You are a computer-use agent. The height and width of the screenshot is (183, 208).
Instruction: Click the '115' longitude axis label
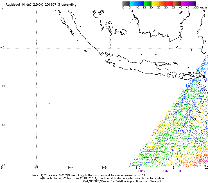tap(172, 168)
